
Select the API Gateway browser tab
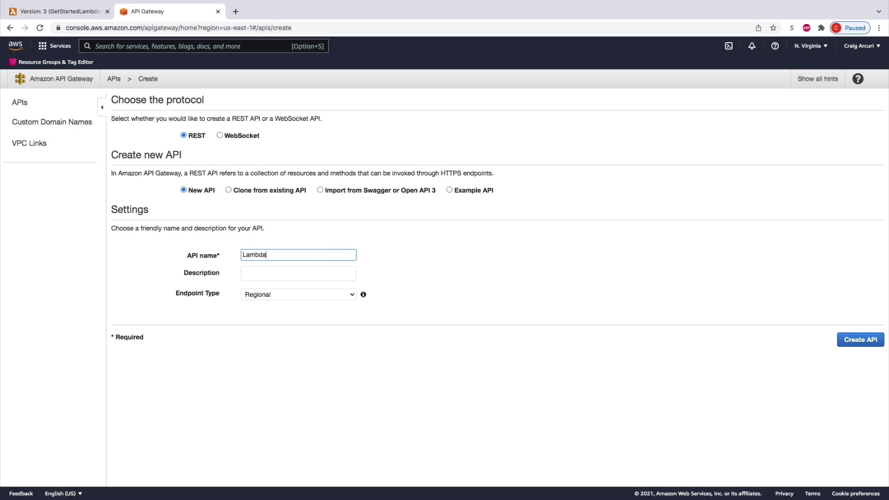click(170, 11)
